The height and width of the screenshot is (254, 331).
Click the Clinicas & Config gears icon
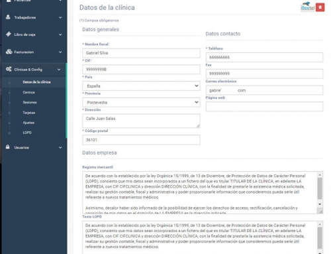(9, 69)
